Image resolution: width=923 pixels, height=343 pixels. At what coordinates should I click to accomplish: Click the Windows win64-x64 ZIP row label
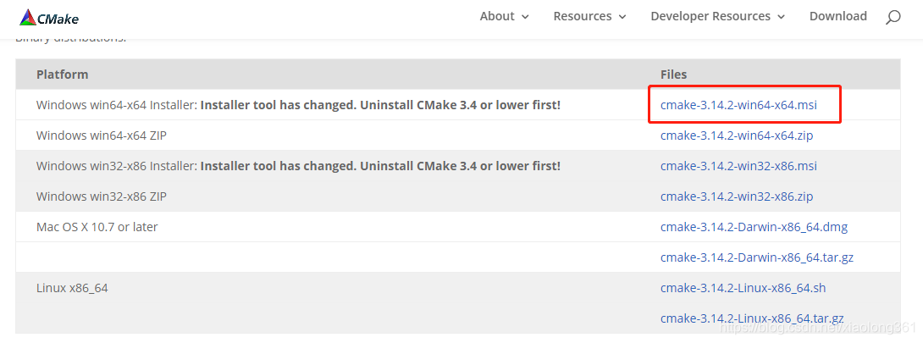point(102,136)
